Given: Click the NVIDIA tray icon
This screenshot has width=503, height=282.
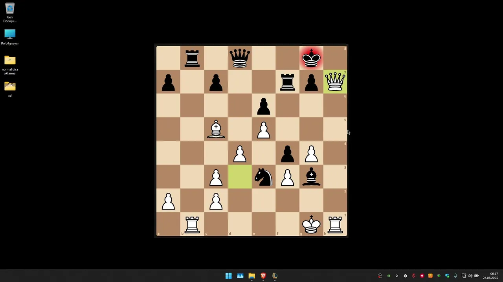Looking at the screenshot, I should (388, 276).
